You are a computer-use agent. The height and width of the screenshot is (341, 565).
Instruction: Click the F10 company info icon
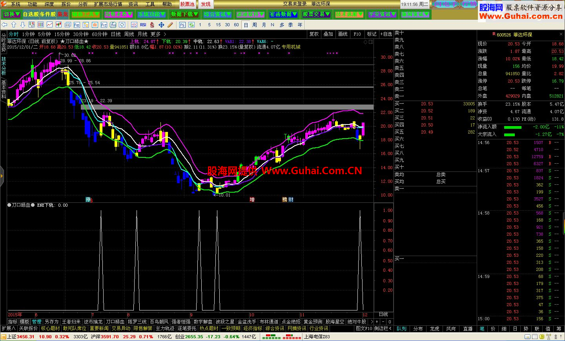(77, 25)
